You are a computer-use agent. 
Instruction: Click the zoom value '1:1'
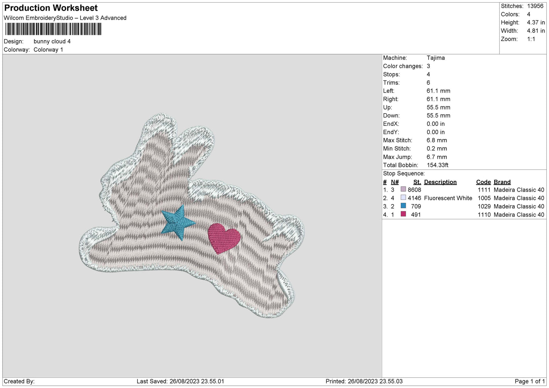(x=531, y=39)
